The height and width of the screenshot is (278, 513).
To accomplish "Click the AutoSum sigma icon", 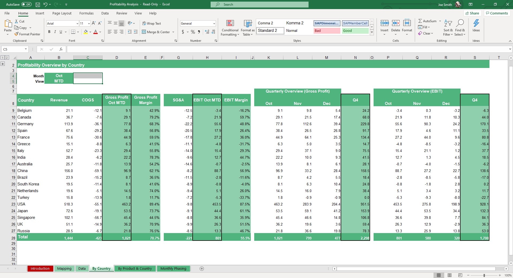I will [420, 21].
